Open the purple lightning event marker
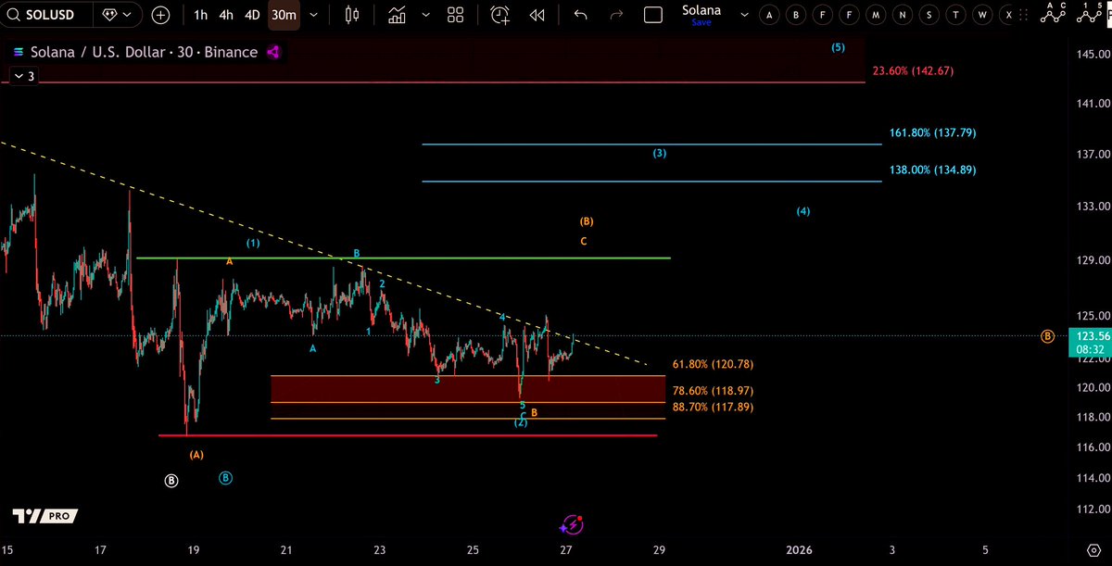The image size is (1112, 566). (x=572, y=524)
